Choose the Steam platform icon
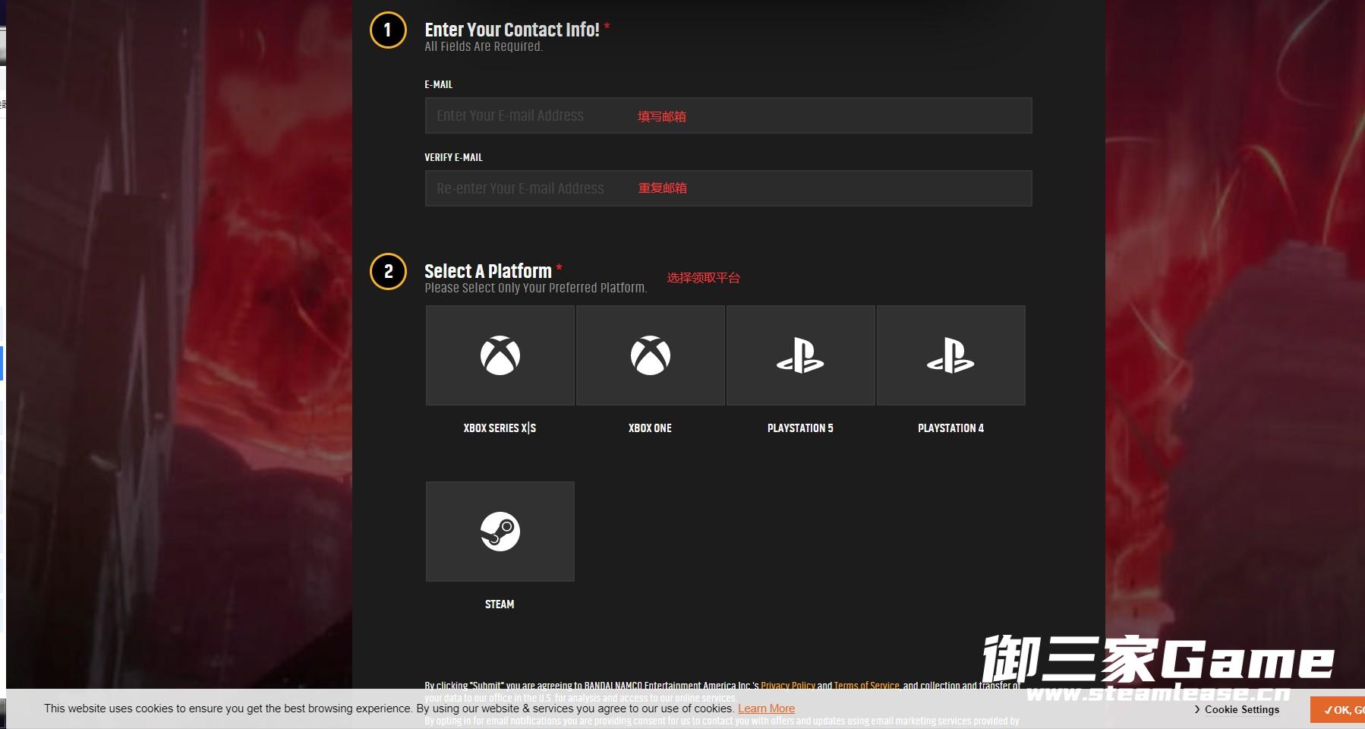This screenshot has height=729, width=1365. 500,532
